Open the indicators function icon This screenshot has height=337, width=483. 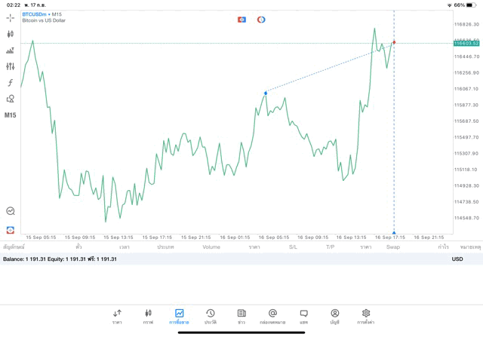11,82
